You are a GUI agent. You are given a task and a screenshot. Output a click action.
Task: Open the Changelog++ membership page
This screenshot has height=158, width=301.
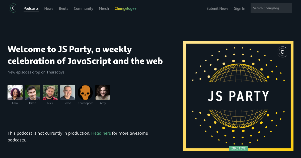point(125,8)
